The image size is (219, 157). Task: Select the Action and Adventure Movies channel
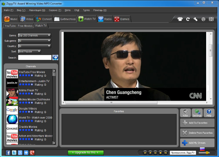pos(29,138)
